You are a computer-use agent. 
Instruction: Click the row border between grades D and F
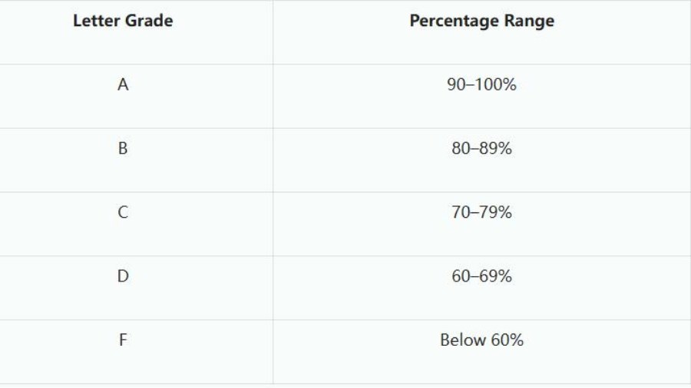[345, 320]
